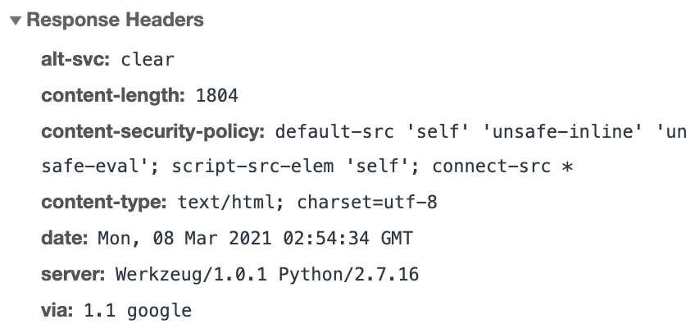
Task: Click the connect-src * directive
Action: (x=501, y=166)
